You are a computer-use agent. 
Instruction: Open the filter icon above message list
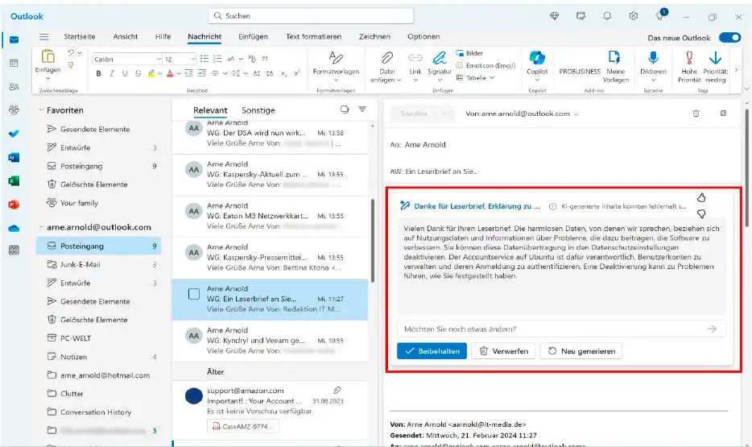pyautogui.click(x=362, y=110)
